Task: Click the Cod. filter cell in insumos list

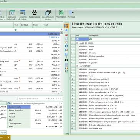Action: click(x=82, y=39)
